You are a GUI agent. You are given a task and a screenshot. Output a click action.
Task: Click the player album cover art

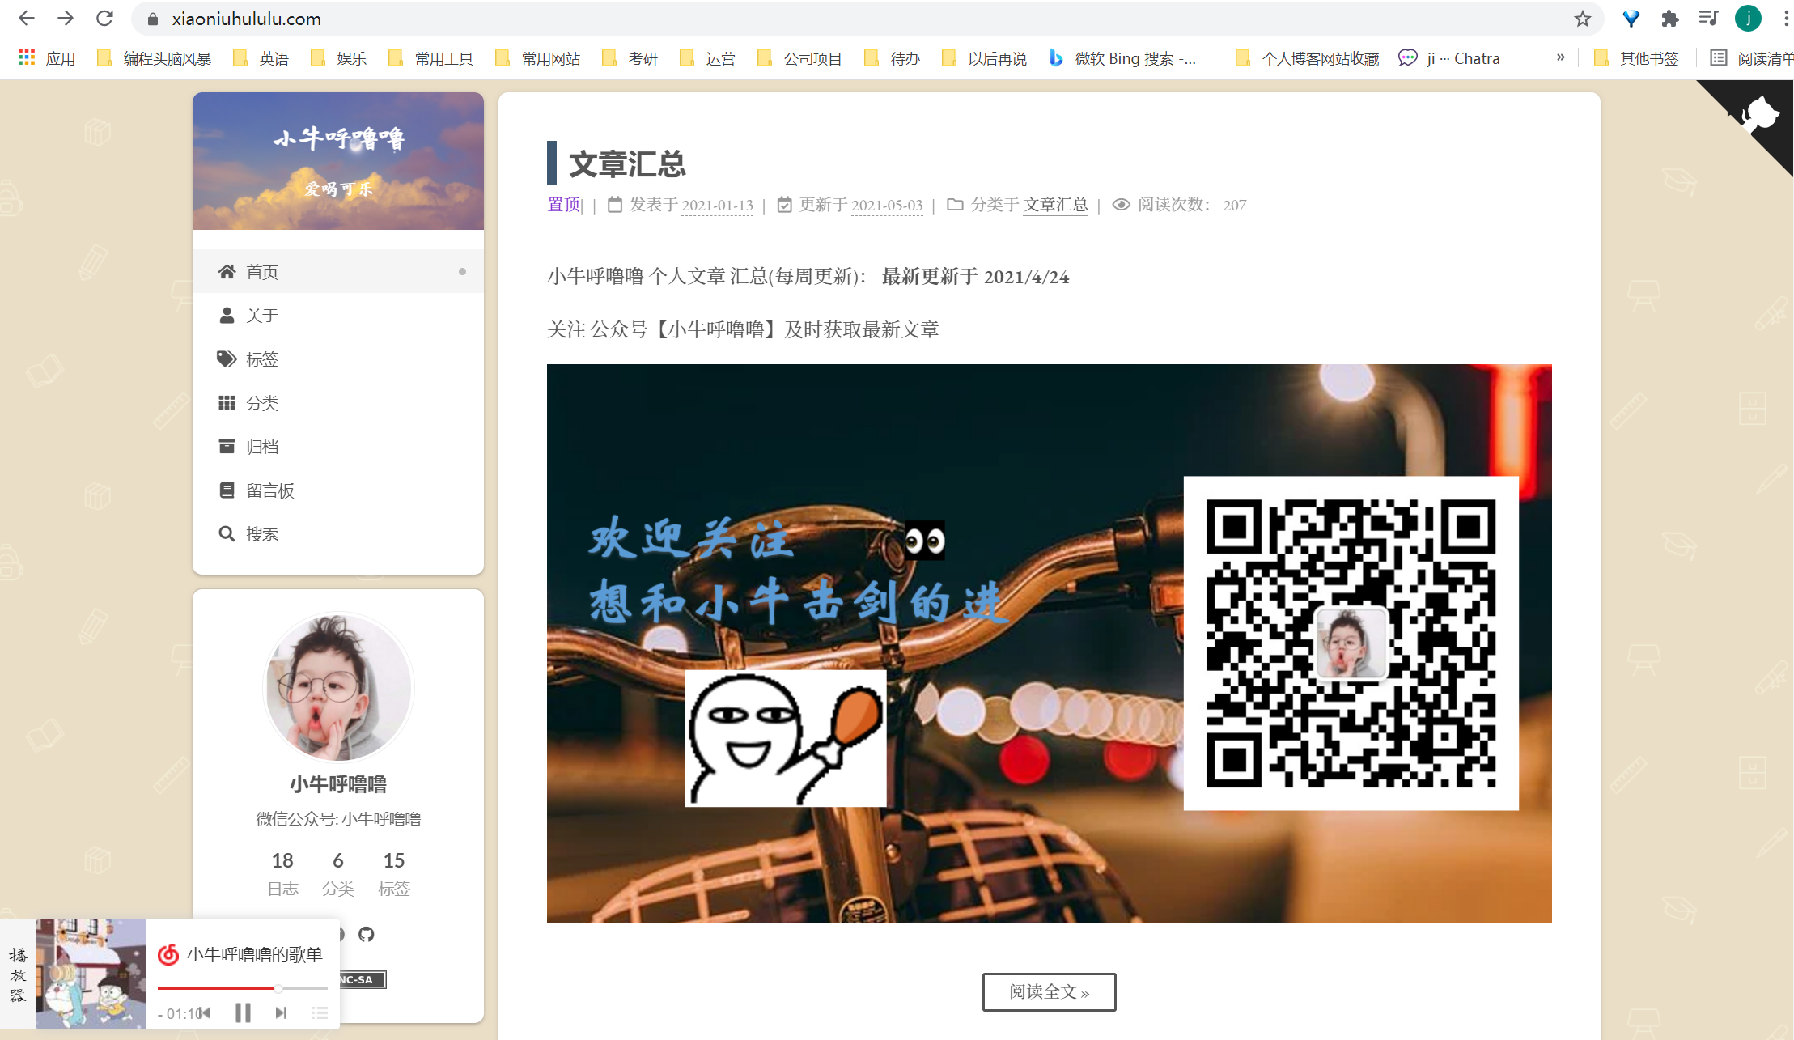point(91,974)
